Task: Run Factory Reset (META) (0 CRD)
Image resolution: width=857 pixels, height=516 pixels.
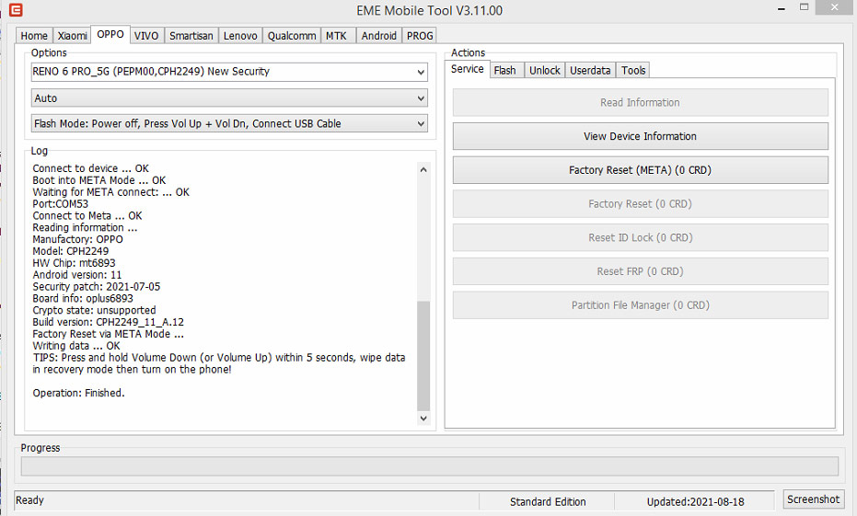Action: 640,170
